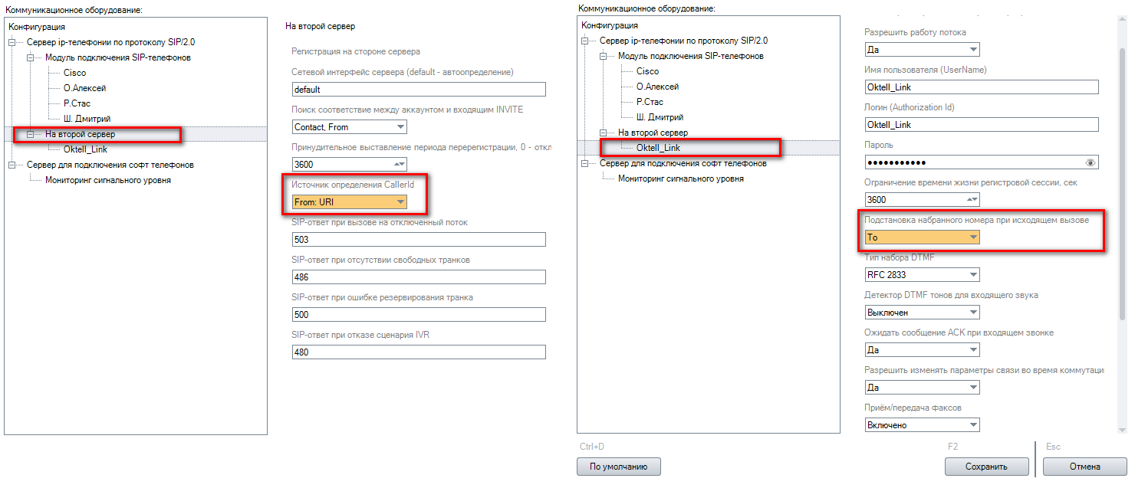Open the dialed number substitution dropdown
1135x488 pixels.
(x=973, y=237)
